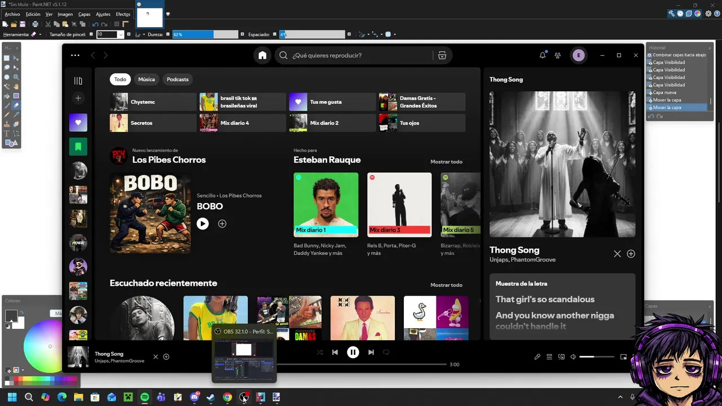Open Spotify miniplayer icon
This screenshot has height=406, width=722.
623,356
